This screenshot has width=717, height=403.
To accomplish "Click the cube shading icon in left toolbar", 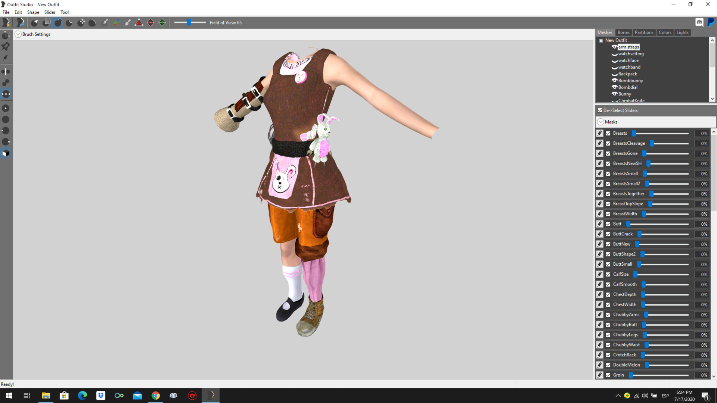I will click(6, 153).
